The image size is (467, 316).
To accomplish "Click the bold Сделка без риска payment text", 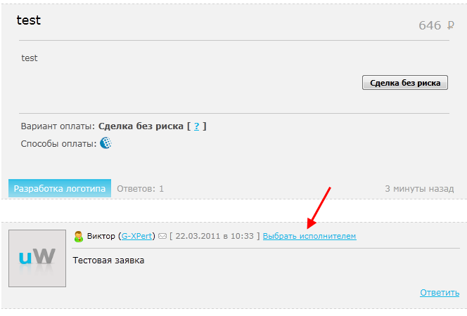I will [x=141, y=126].
